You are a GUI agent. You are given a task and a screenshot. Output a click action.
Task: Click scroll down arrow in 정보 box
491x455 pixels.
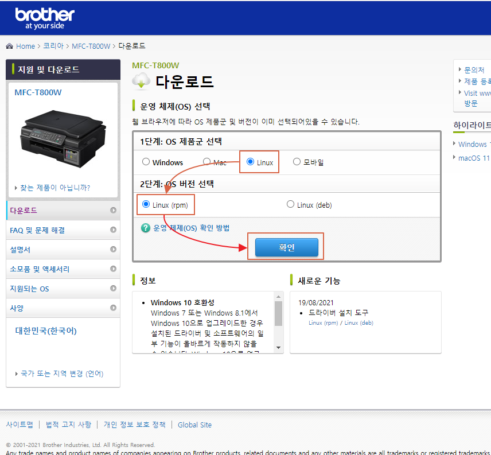click(278, 348)
